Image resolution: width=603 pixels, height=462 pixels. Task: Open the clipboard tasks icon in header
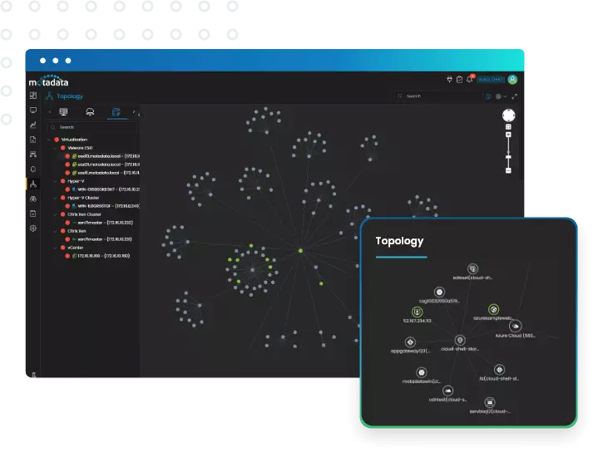pyautogui.click(x=460, y=80)
